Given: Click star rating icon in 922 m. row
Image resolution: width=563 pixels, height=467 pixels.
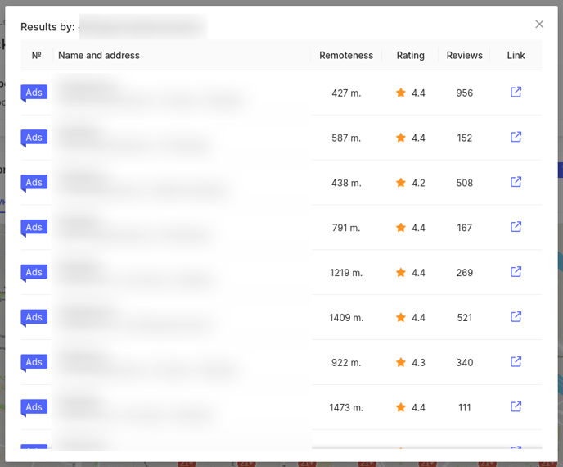Looking at the screenshot, I should click(x=401, y=362).
